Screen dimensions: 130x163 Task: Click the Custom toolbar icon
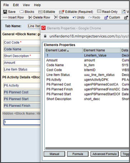pos(106,18)
